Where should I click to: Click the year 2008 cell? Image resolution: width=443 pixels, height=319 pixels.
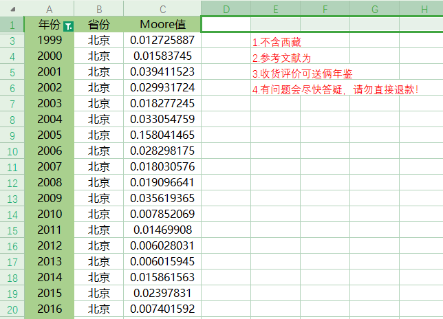coord(50,182)
